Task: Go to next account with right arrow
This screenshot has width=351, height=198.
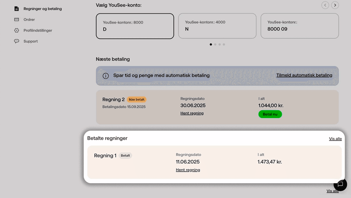Action: coord(335,5)
